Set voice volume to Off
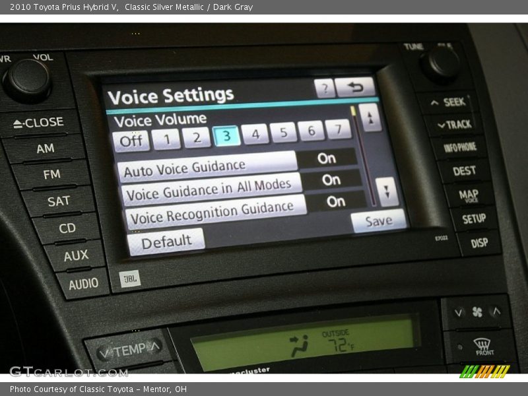The width and height of the screenshot is (528, 396). (131, 141)
